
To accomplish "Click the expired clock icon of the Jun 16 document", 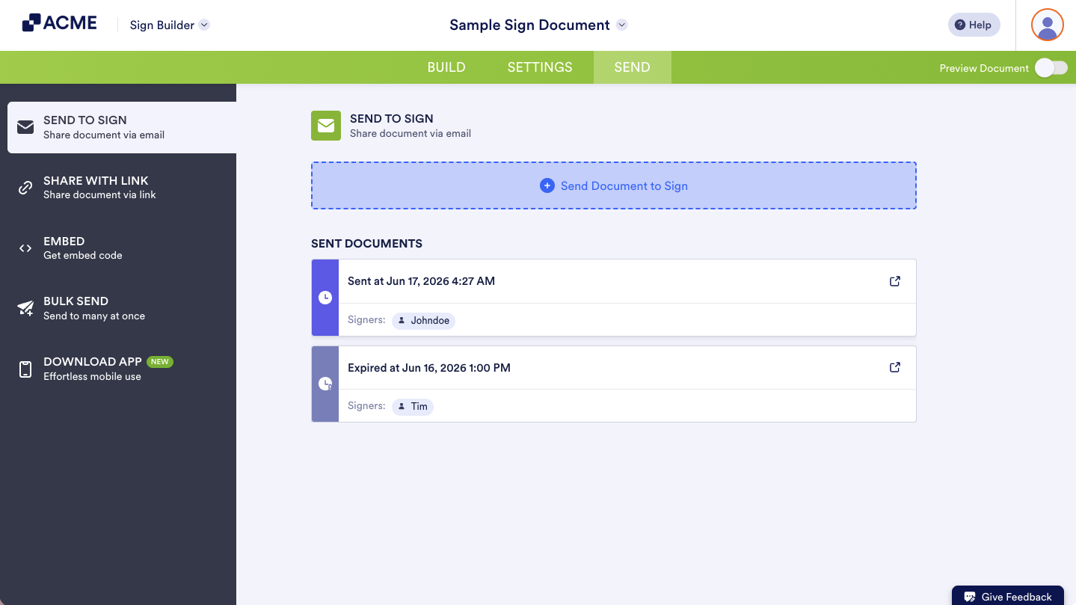I will point(325,384).
